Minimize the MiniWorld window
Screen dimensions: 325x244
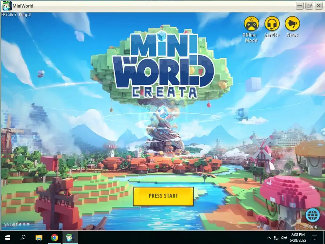click(300, 6)
